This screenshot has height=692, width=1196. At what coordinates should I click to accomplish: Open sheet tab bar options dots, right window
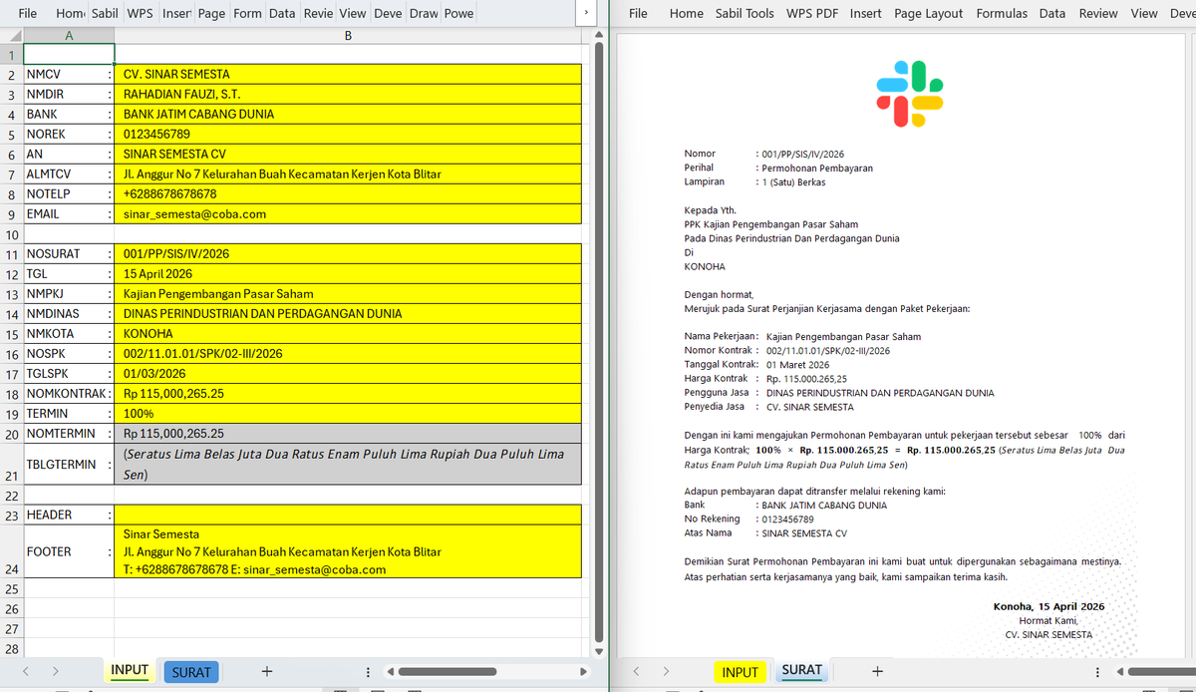coord(1098,672)
